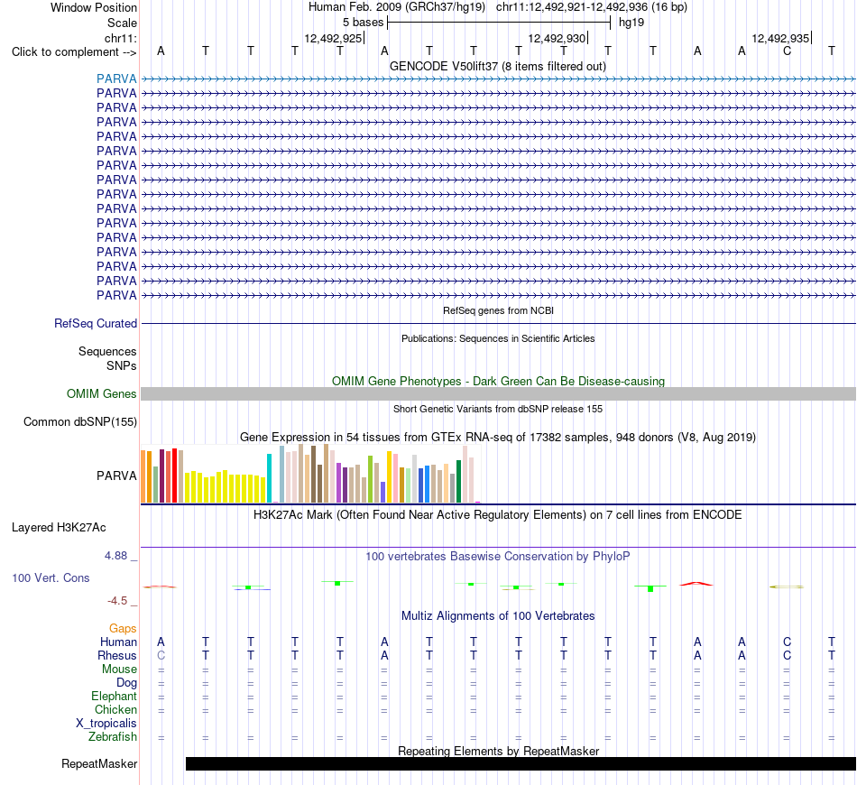The image size is (857, 785).
Task: Click the orange Gaps label
Action: [x=123, y=629]
